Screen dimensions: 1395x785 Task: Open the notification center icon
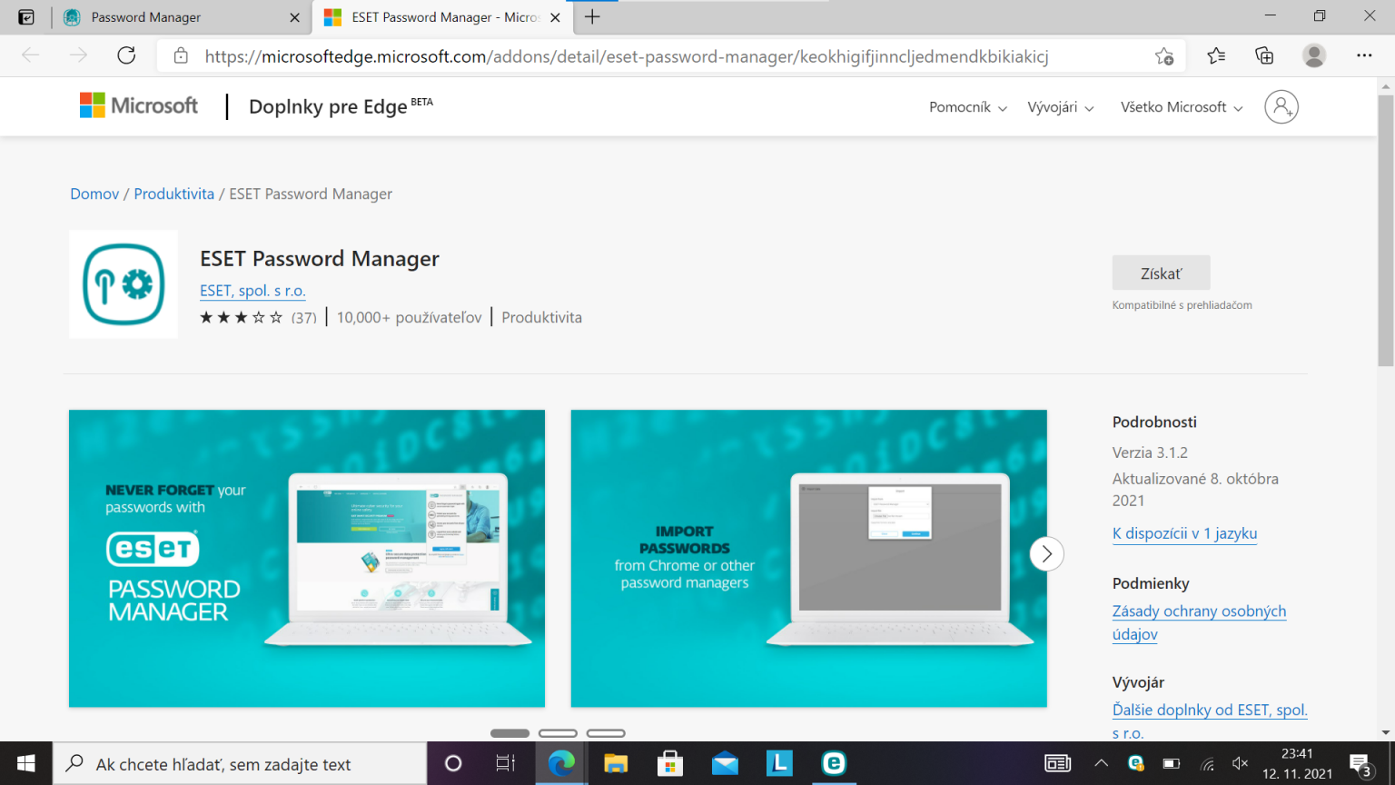coord(1360,764)
